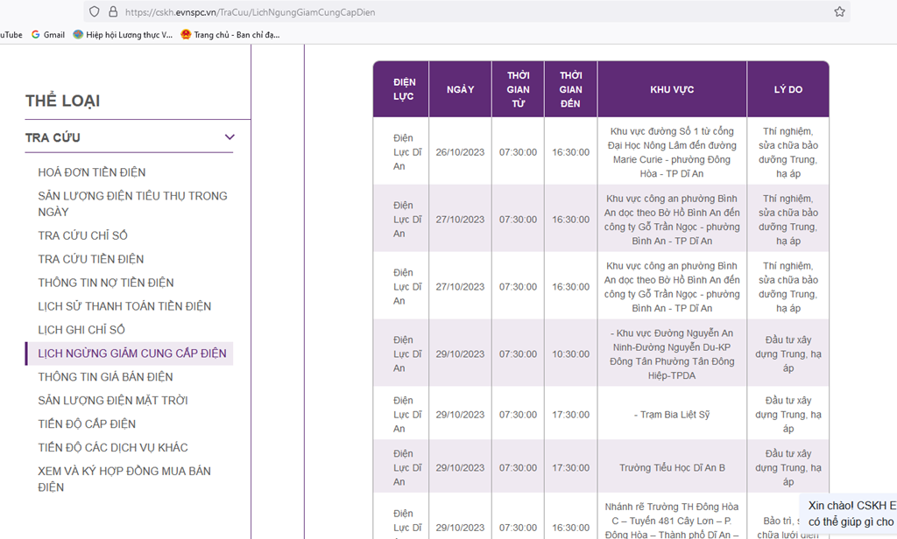Click the CSKH chat greeting popup
The width and height of the screenshot is (897, 539).
[x=849, y=514]
